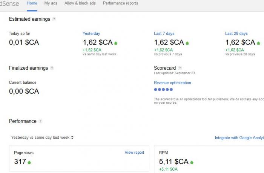Click the Revenue optimization score dots
264x173 pixels.
[x=163, y=90]
